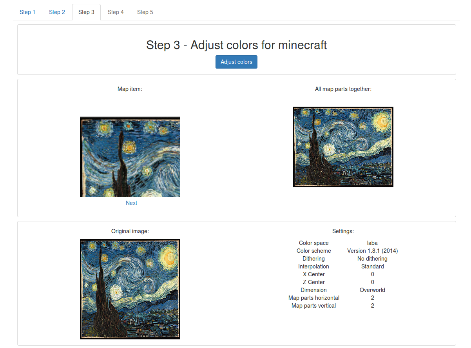This screenshot has height=348, width=471.
Task: Click the Step 3 Adjust colors heading
Action: pyautogui.click(x=236, y=45)
